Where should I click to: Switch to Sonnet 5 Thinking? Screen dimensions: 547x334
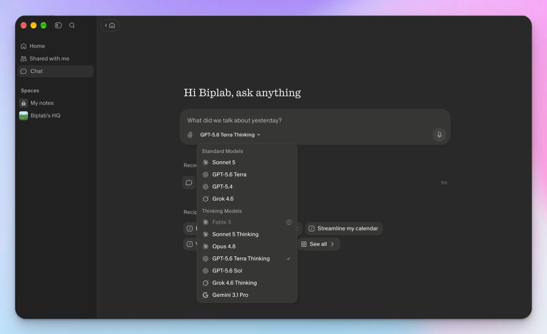[x=247, y=234]
